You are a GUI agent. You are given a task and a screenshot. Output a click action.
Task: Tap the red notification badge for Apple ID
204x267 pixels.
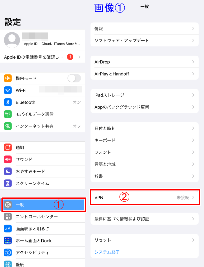[70, 57]
